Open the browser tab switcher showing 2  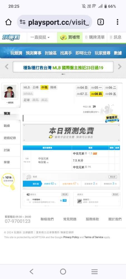(x=100, y=22)
